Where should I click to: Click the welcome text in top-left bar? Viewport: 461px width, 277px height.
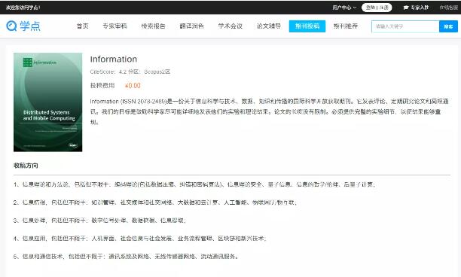[23, 8]
